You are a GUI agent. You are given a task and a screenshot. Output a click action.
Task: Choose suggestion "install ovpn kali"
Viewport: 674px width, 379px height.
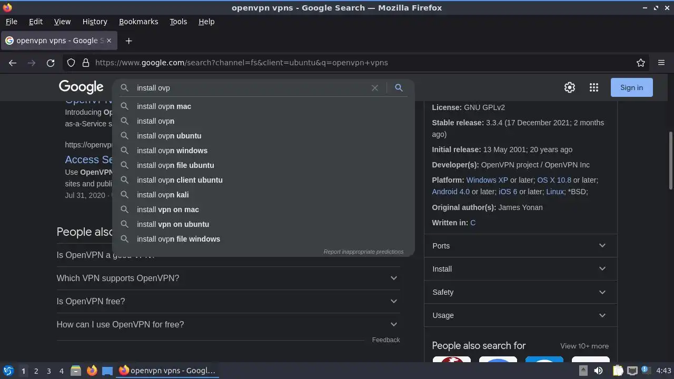pos(263,195)
